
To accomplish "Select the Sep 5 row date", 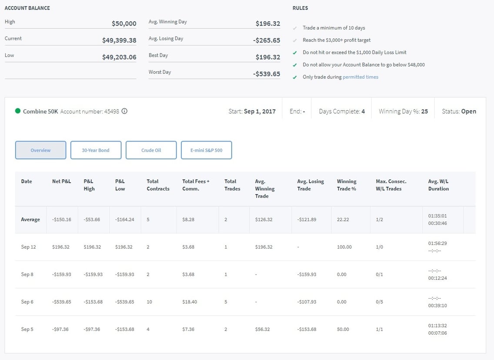I will [x=27, y=330].
